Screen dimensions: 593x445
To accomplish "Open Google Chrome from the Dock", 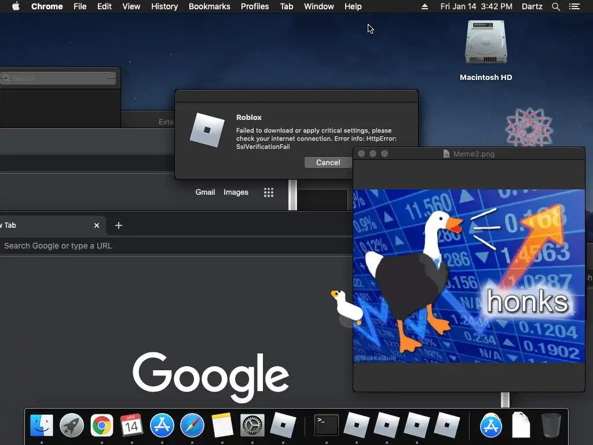I will pos(102,425).
